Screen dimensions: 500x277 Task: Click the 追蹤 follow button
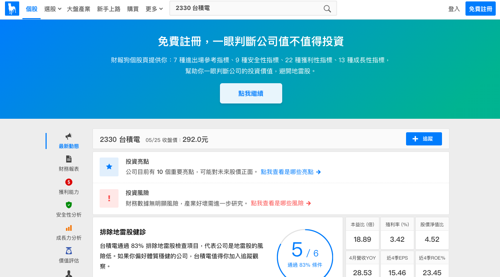click(424, 139)
